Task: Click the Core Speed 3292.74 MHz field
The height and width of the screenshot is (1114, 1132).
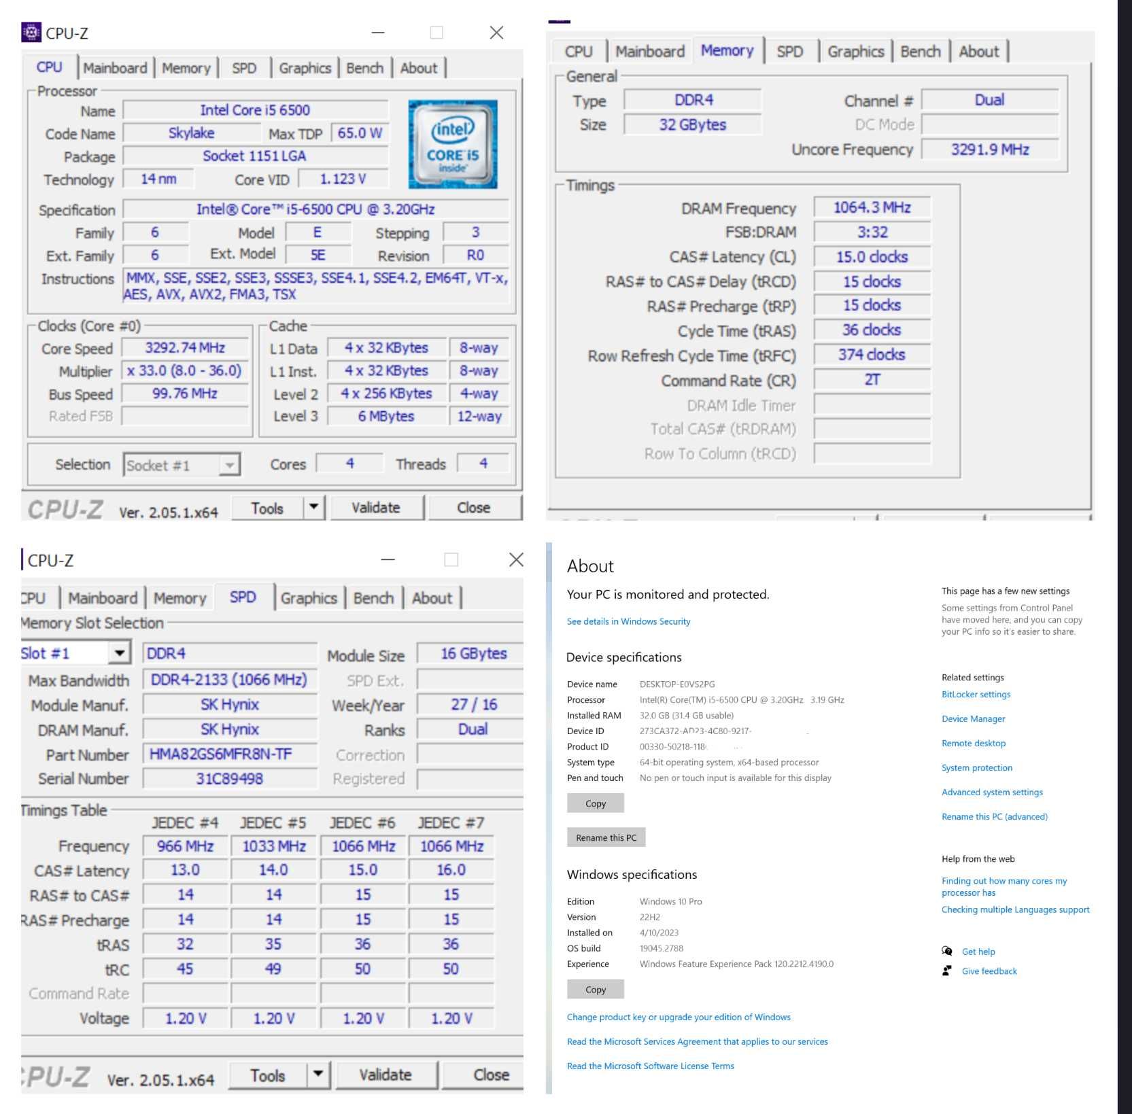Action: [185, 348]
